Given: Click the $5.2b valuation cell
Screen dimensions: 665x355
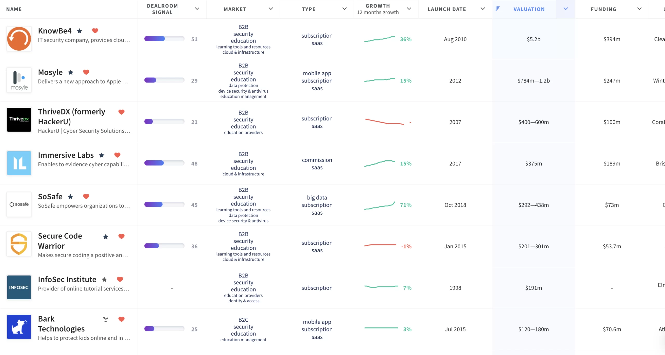Looking at the screenshot, I should click(x=533, y=39).
